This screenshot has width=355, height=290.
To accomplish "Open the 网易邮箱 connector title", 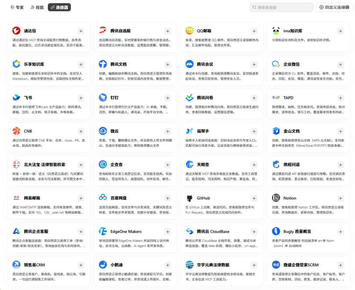I will (x=32, y=198).
